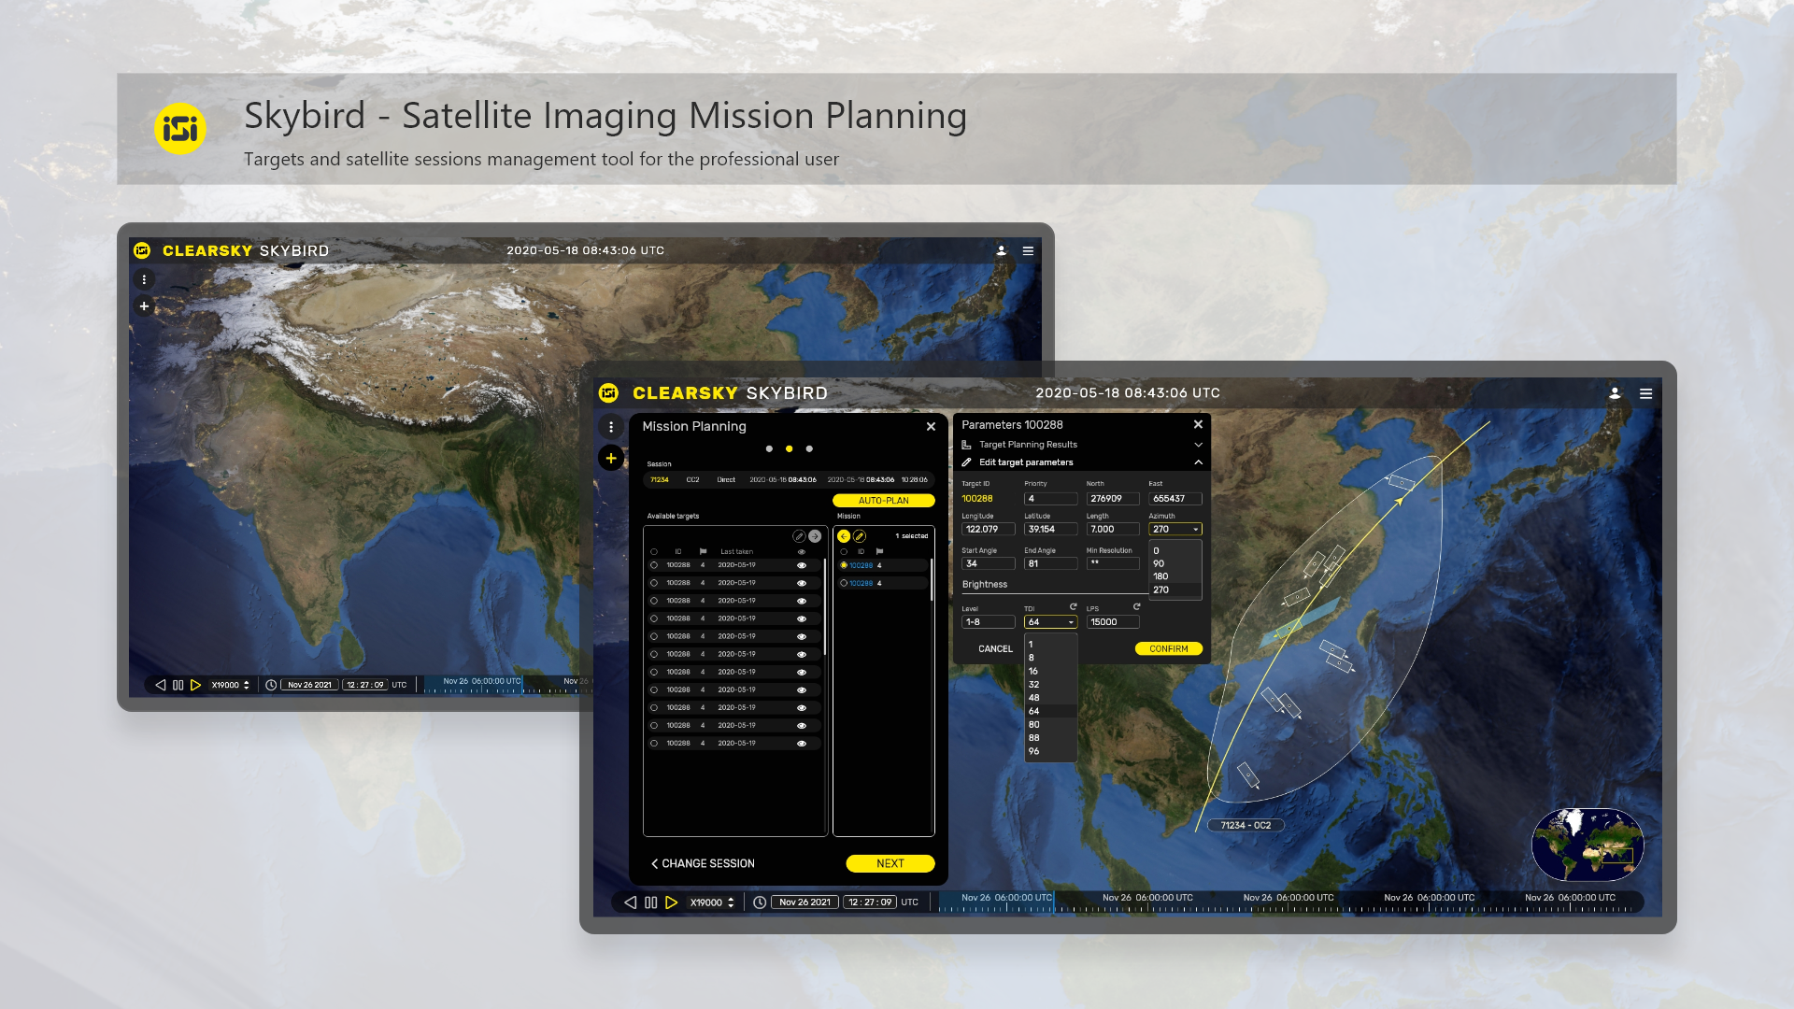Adjust X19000 speed stepper in front window
This screenshot has width=1794, height=1009.
[x=731, y=902]
